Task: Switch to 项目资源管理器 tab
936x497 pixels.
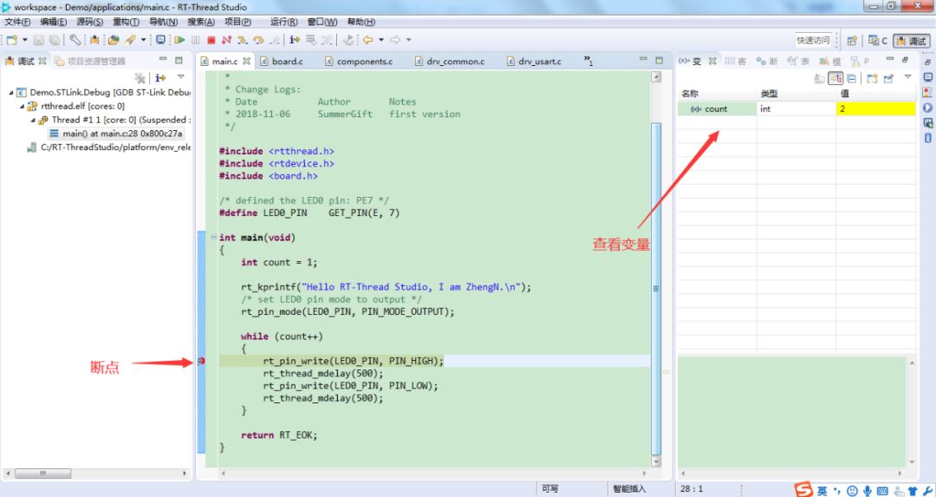Action: pyautogui.click(x=90, y=61)
